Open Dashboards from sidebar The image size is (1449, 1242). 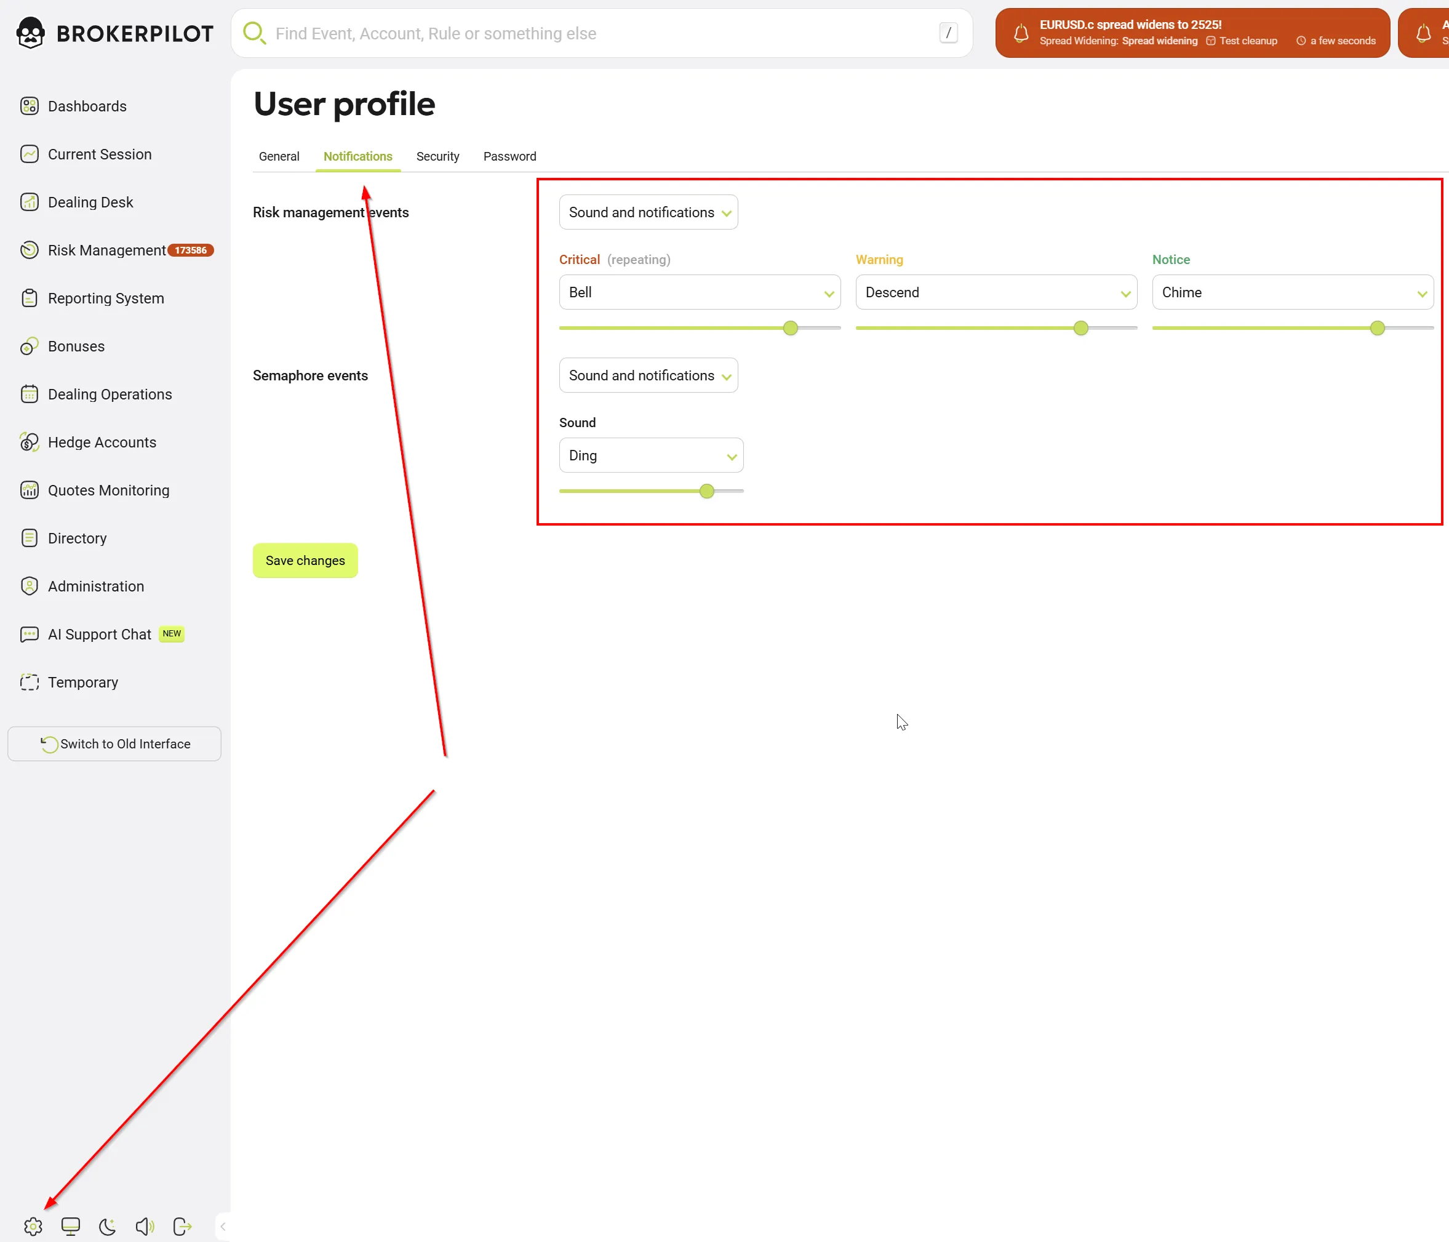point(87,106)
